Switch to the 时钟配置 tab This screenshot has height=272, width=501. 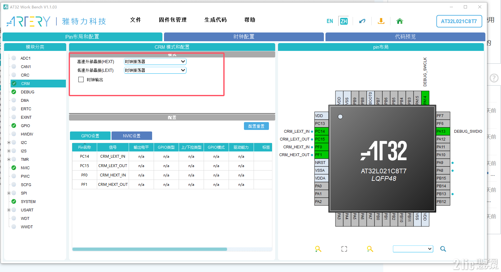tap(244, 37)
